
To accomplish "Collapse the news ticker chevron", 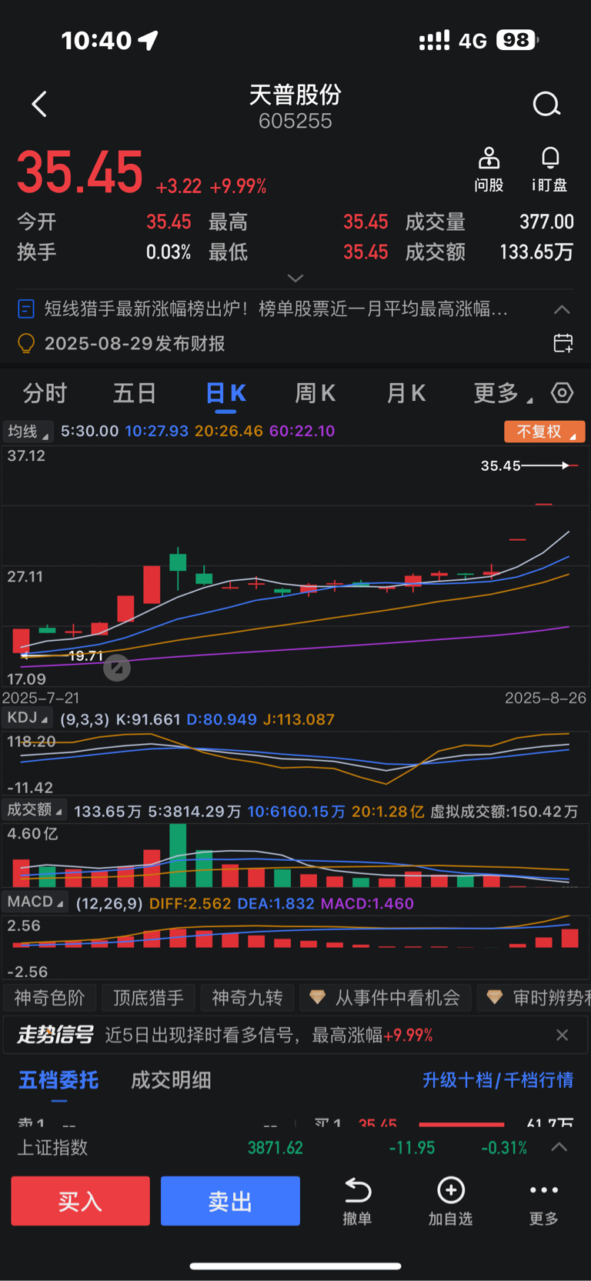I will tap(563, 309).
